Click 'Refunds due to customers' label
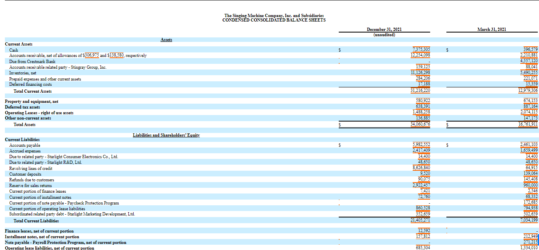 pos(32,180)
